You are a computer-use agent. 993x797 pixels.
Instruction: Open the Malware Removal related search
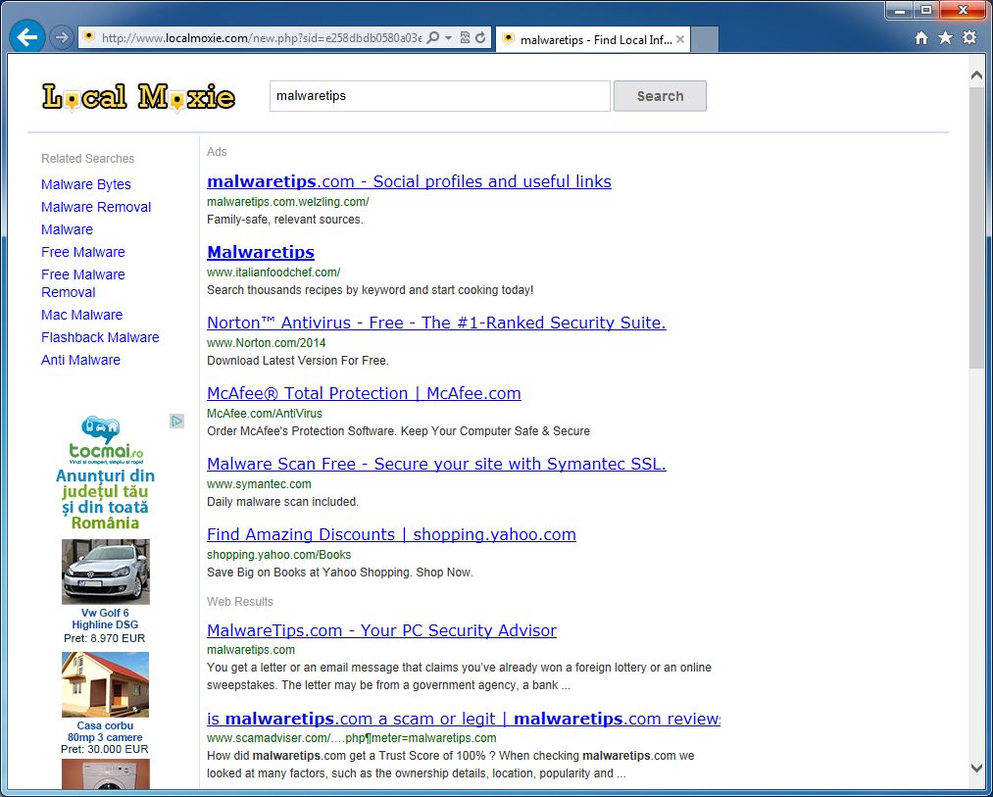pyautogui.click(x=95, y=207)
